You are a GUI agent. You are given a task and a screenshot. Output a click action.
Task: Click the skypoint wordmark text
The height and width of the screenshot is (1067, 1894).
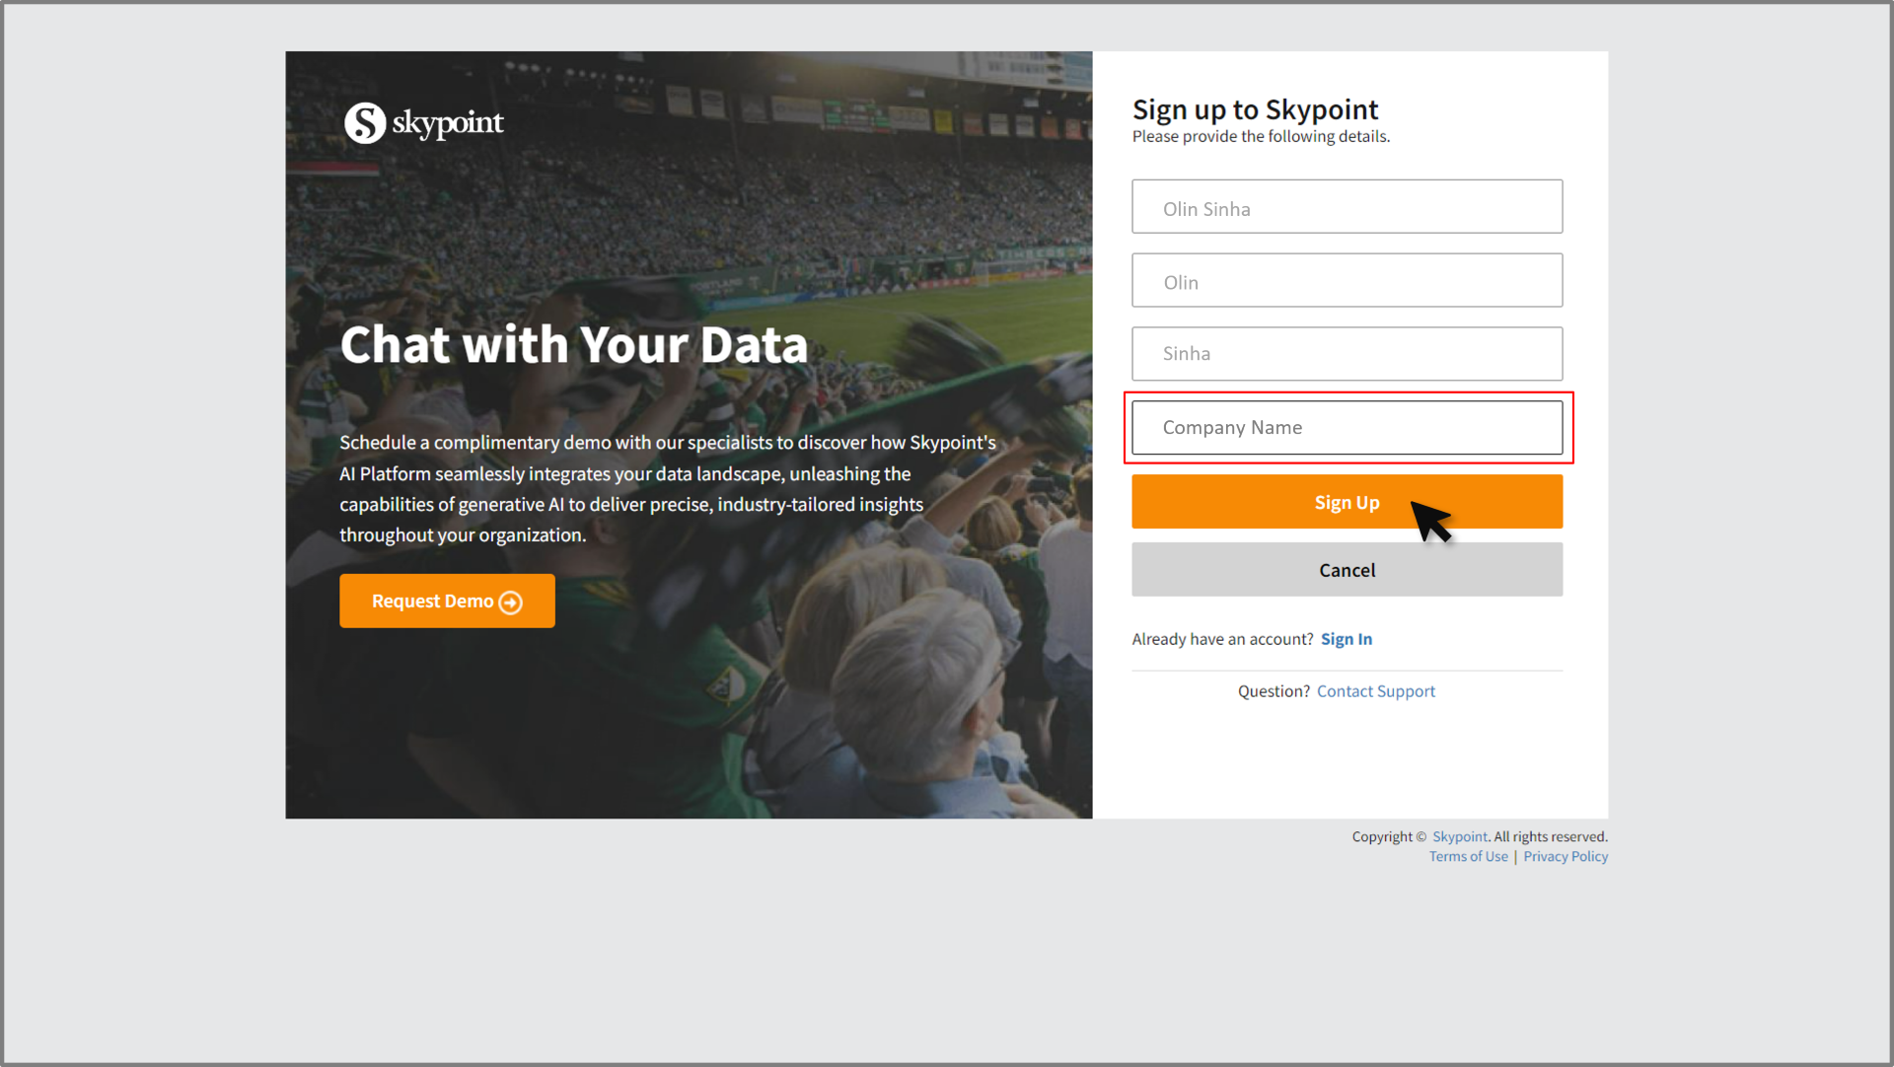(x=447, y=123)
